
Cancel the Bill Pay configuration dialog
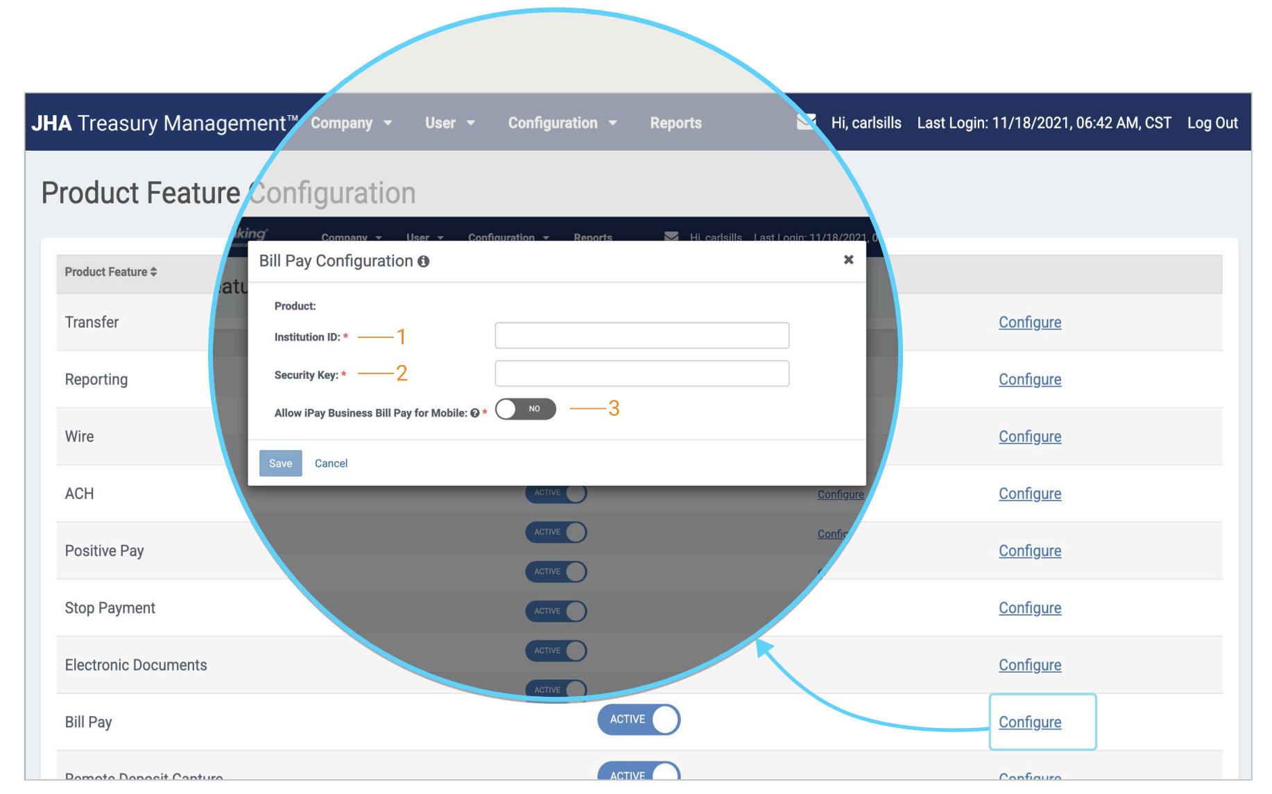[x=331, y=464]
